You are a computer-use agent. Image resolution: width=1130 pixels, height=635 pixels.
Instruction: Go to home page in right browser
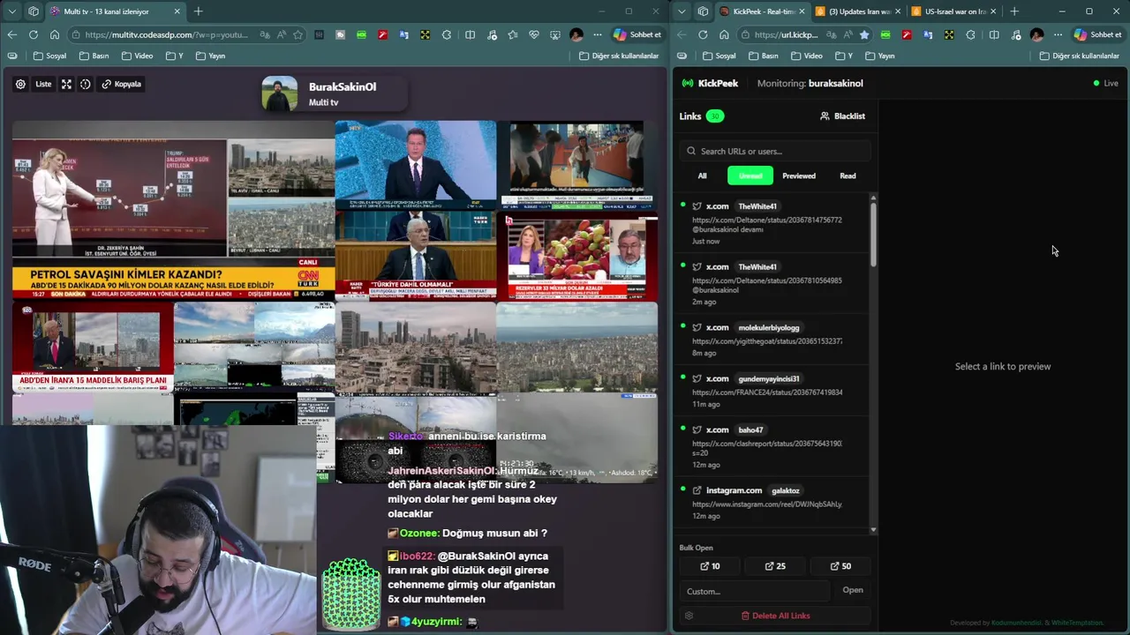[x=724, y=34]
